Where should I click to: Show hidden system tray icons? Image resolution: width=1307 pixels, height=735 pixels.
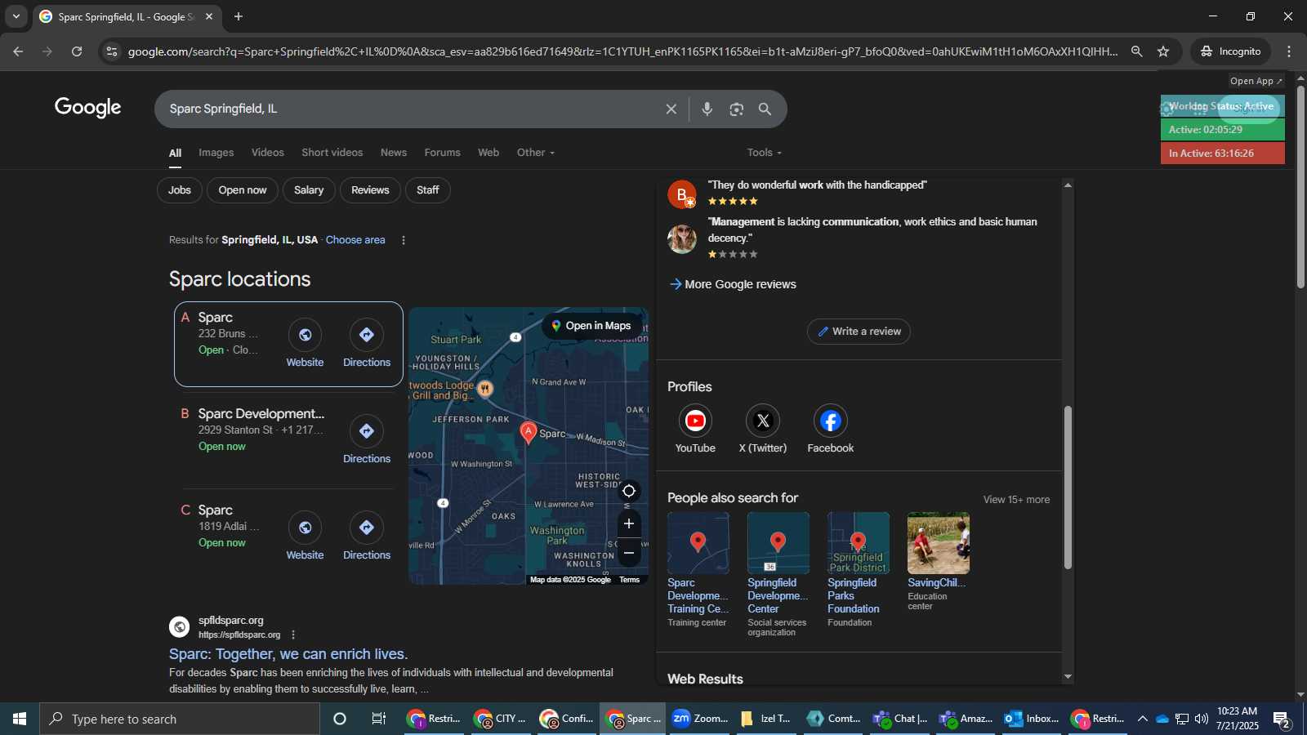(x=1142, y=719)
